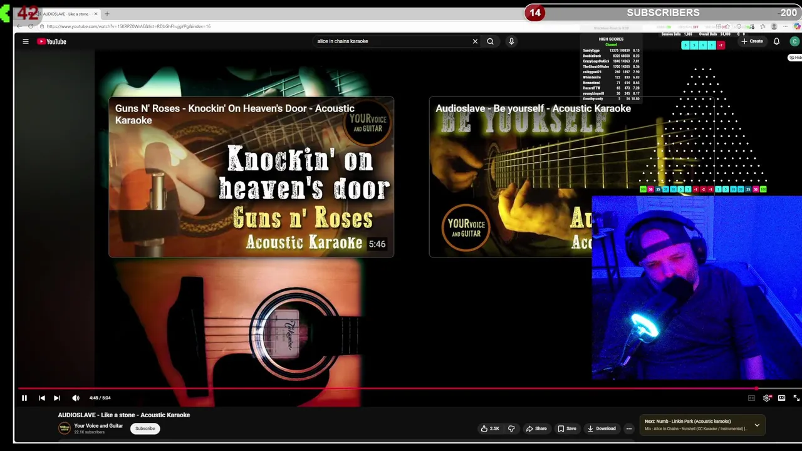Viewport: 802px width, 451px height.
Task: Pause the video
Action: (24, 398)
